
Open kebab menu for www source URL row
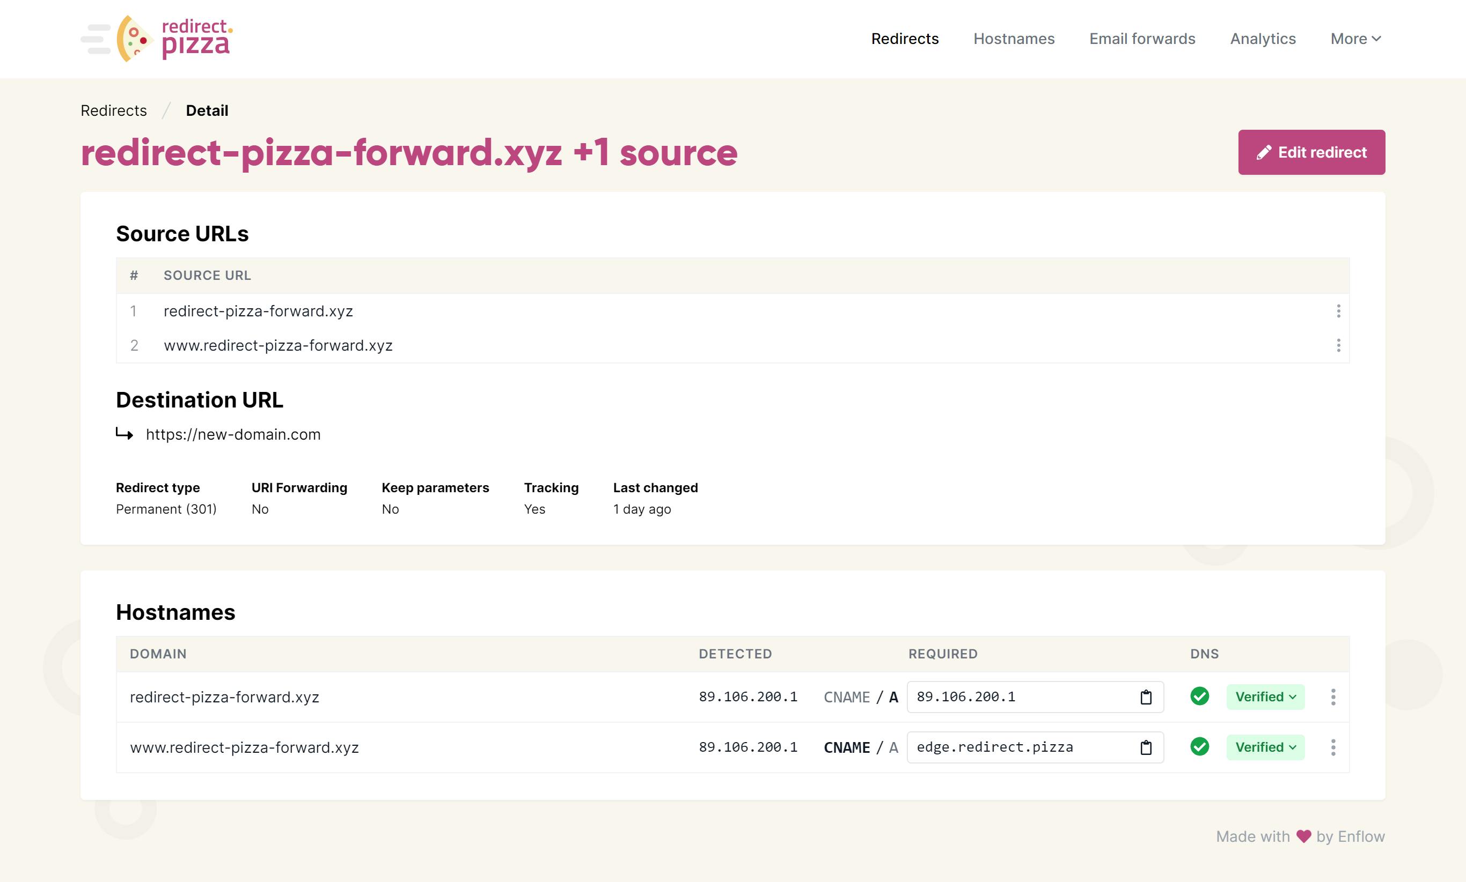tap(1338, 345)
